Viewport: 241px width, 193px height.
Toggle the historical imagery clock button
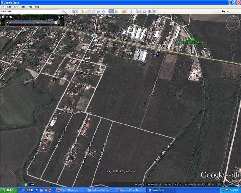tap(111, 11)
